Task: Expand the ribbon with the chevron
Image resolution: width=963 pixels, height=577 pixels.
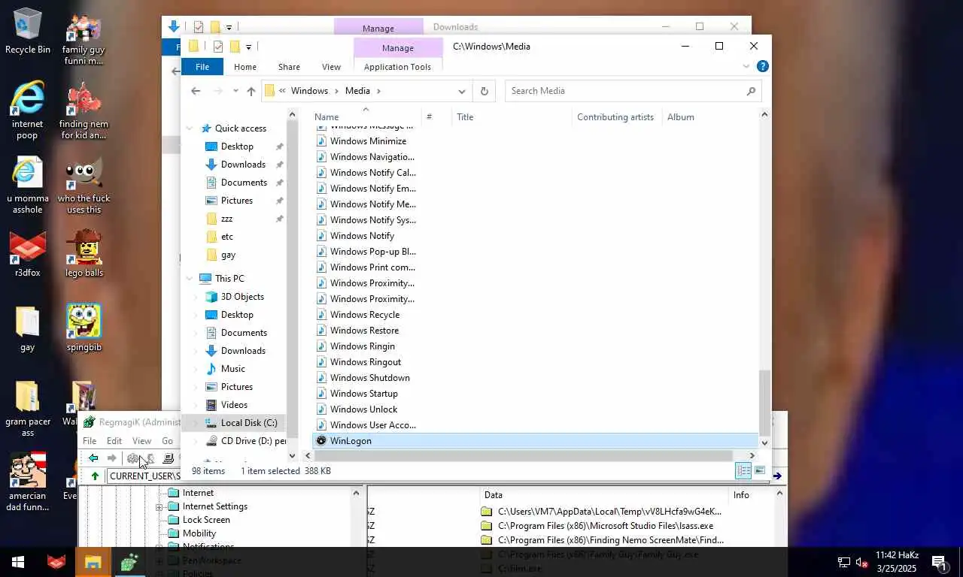Action: (x=746, y=66)
